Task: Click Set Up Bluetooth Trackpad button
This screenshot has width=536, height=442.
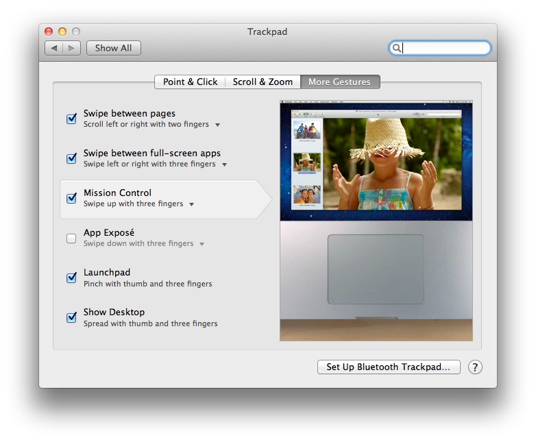Action: (388, 367)
